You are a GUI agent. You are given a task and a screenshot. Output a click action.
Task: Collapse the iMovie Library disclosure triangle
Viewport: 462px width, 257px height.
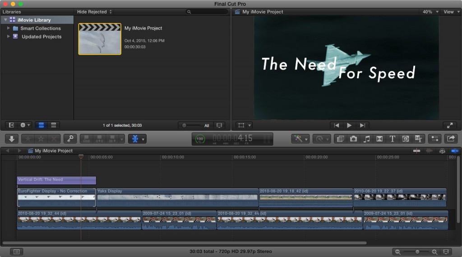pyautogui.click(x=5, y=20)
